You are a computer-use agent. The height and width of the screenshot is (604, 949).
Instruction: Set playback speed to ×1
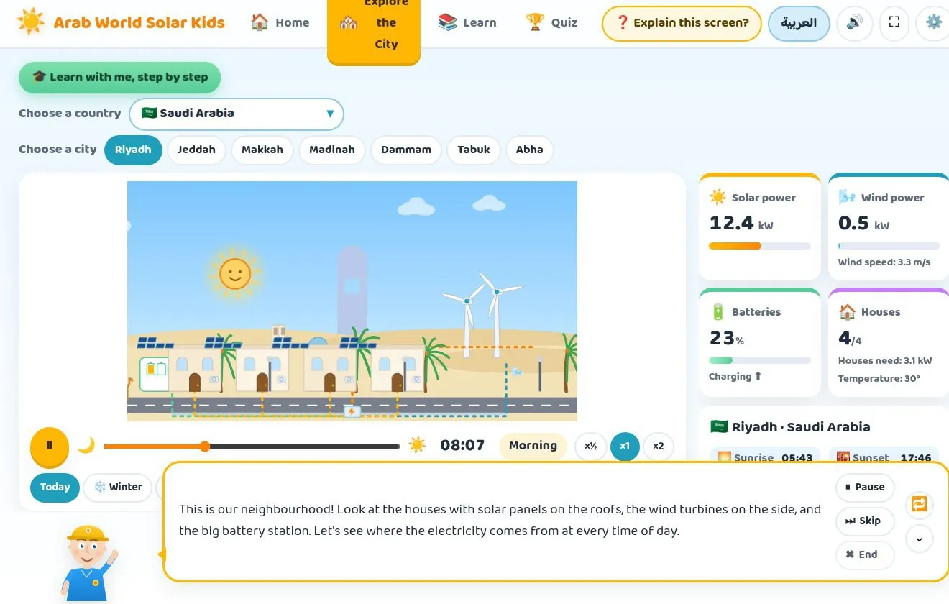625,447
